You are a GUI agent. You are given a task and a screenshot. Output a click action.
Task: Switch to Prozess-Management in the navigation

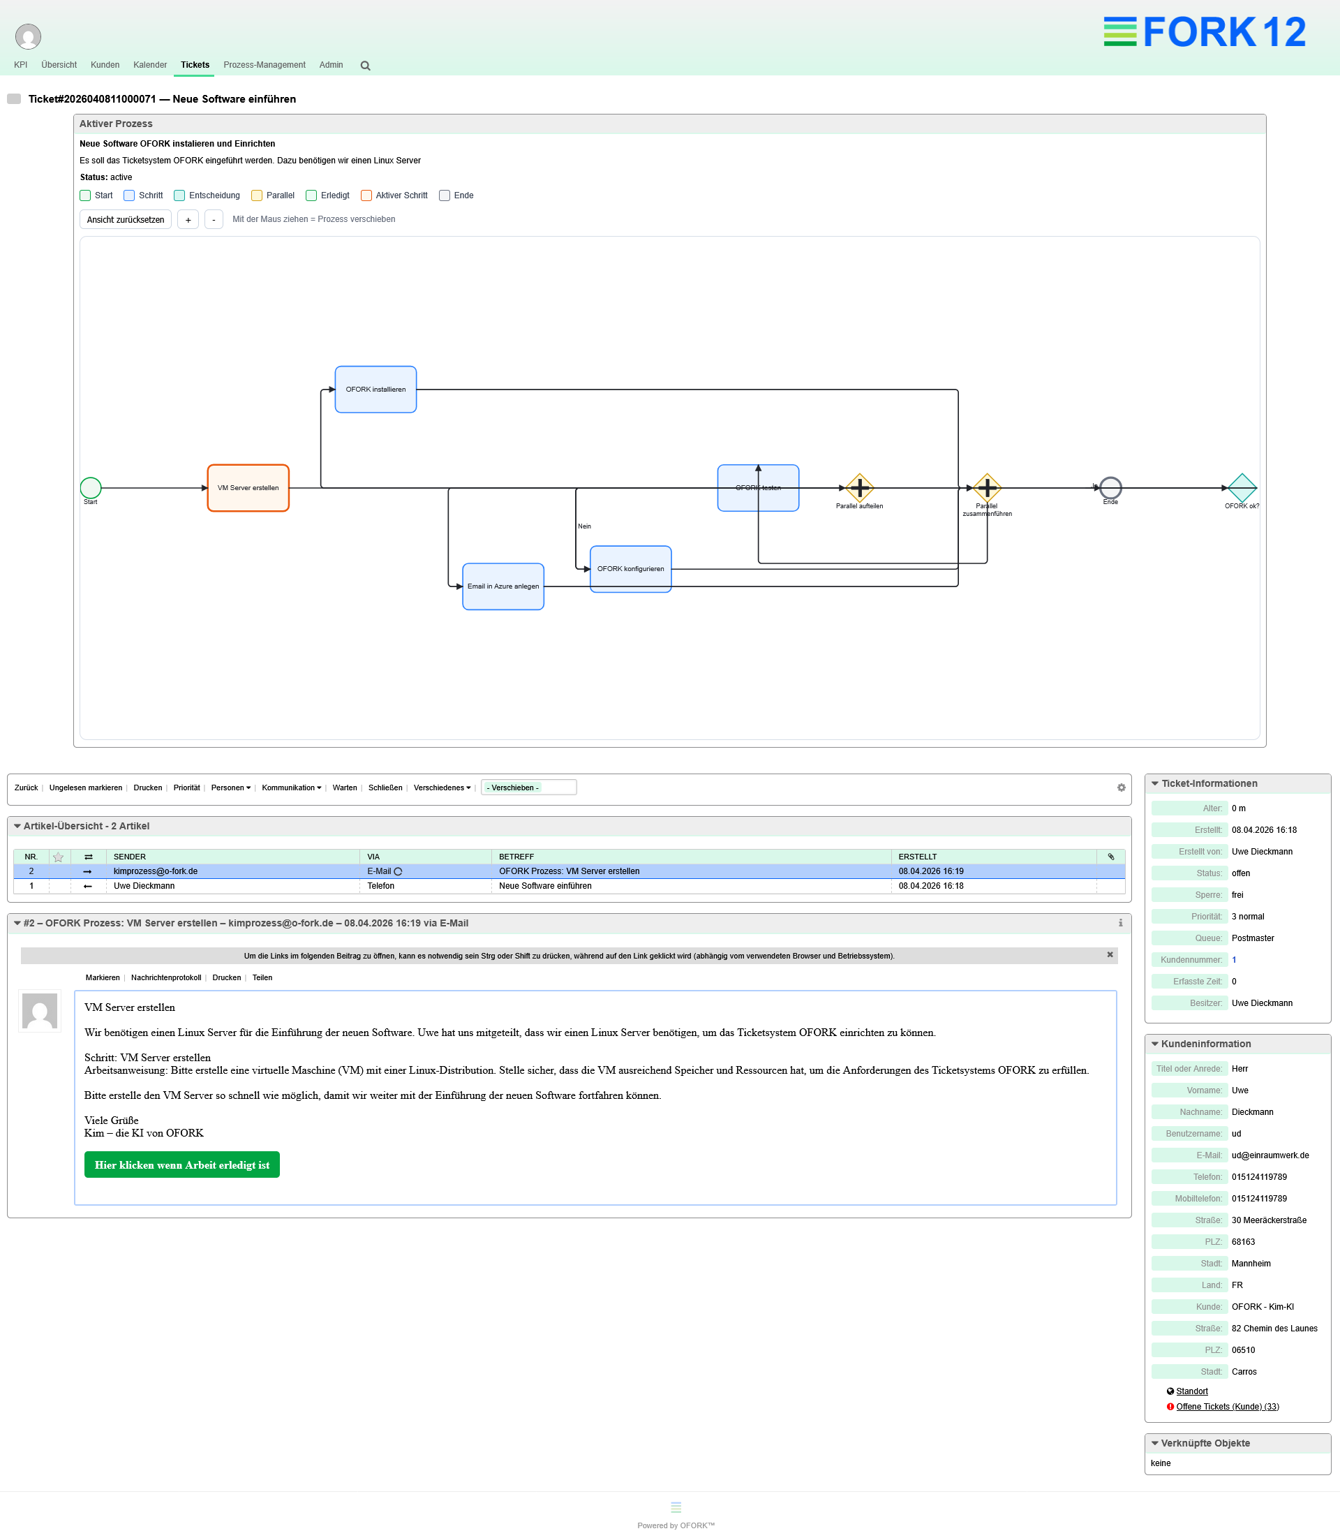click(264, 65)
